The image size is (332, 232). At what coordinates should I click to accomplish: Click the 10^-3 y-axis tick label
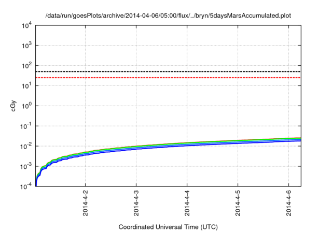click(x=26, y=167)
